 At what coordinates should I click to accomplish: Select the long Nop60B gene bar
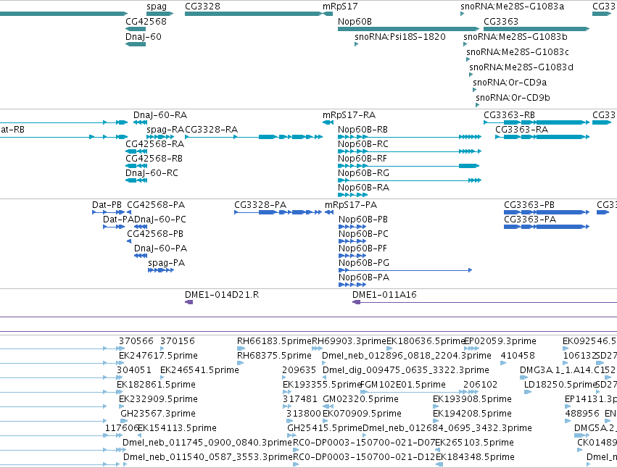408,29
